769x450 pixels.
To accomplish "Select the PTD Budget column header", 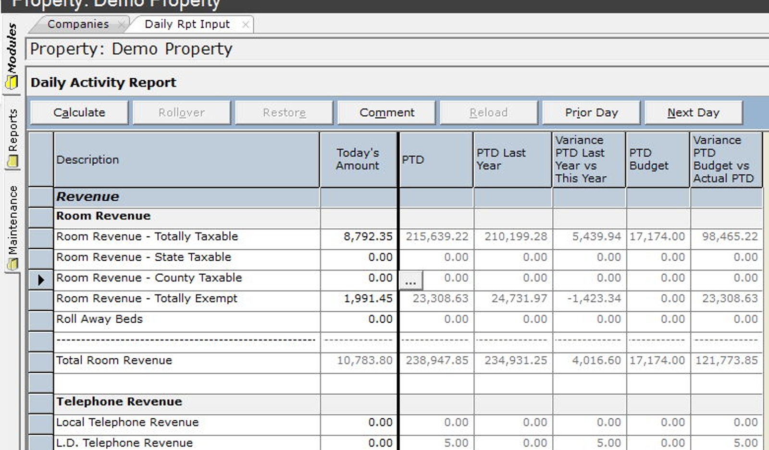I will 657,160.
